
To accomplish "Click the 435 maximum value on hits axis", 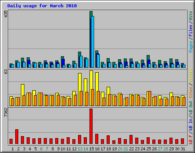I will pyautogui.click(x=6, y=14).
